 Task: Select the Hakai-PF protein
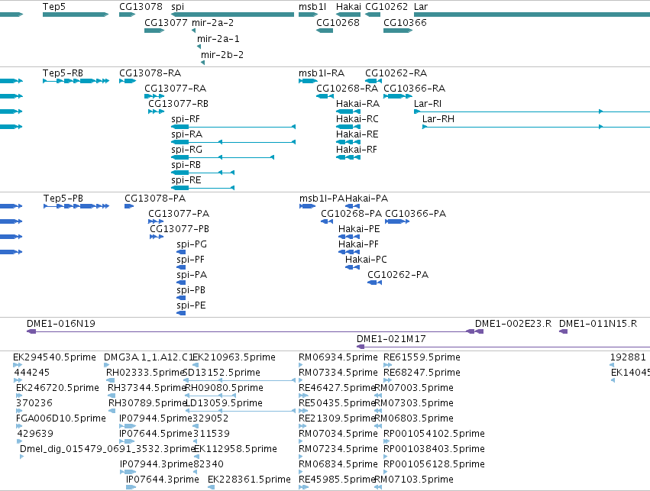[349, 252]
